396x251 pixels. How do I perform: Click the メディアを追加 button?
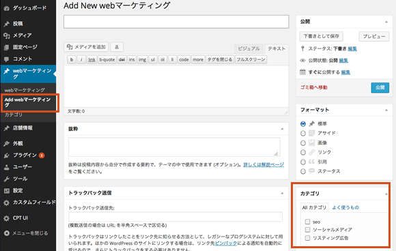pos(86,47)
